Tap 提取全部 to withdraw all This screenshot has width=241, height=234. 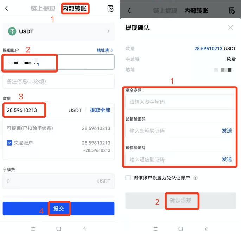[100, 110]
